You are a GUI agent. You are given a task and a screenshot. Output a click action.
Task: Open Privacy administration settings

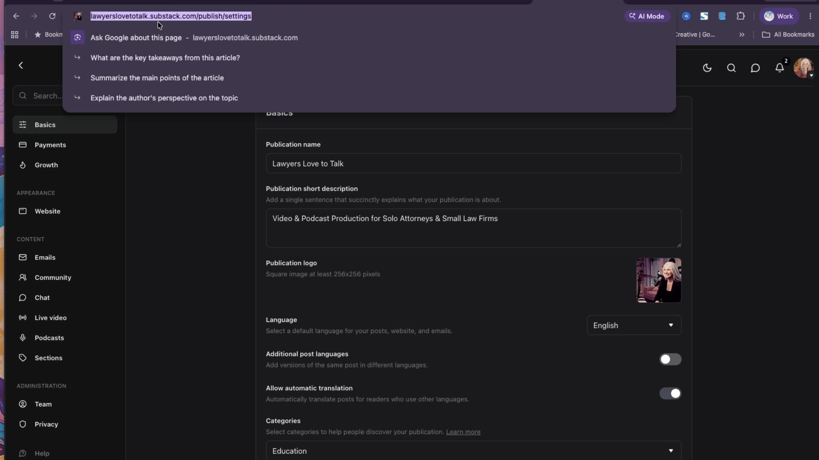point(65,424)
